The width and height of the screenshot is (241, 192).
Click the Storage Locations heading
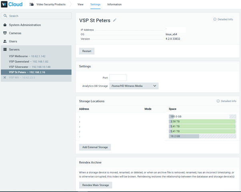coord(92,101)
